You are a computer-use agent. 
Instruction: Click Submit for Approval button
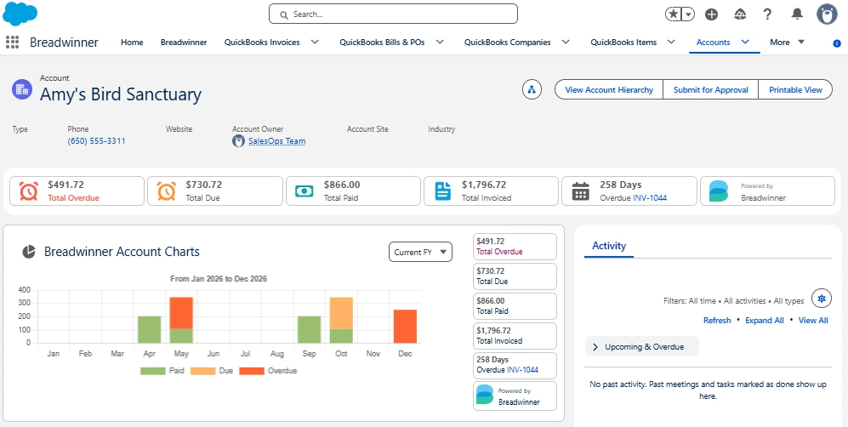(x=710, y=89)
